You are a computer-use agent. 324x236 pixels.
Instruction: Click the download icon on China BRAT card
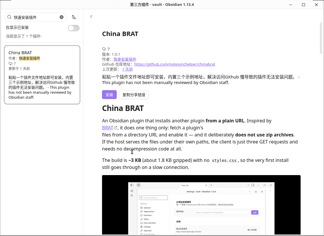(10, 64)
